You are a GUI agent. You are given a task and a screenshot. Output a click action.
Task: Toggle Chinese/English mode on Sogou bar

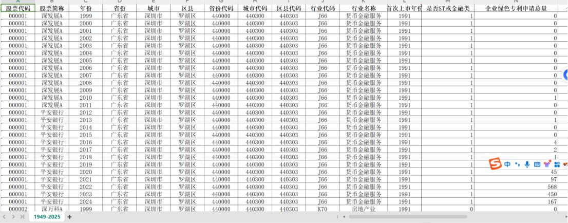coord(507,164)
